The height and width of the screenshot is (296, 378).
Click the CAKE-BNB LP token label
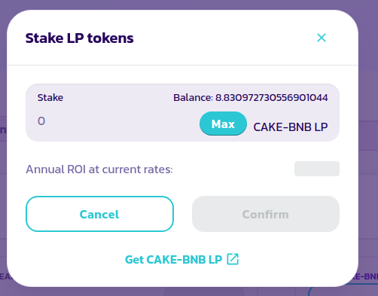click(x=291, y=127)
